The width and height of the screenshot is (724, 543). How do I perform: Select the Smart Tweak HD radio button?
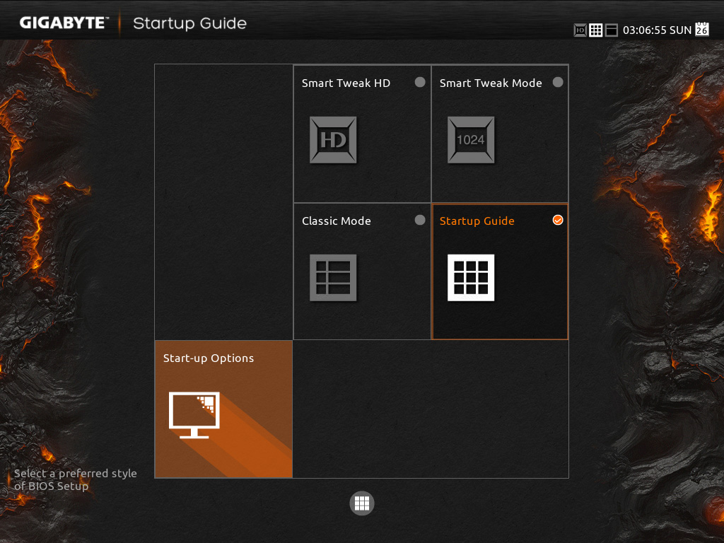420,82
